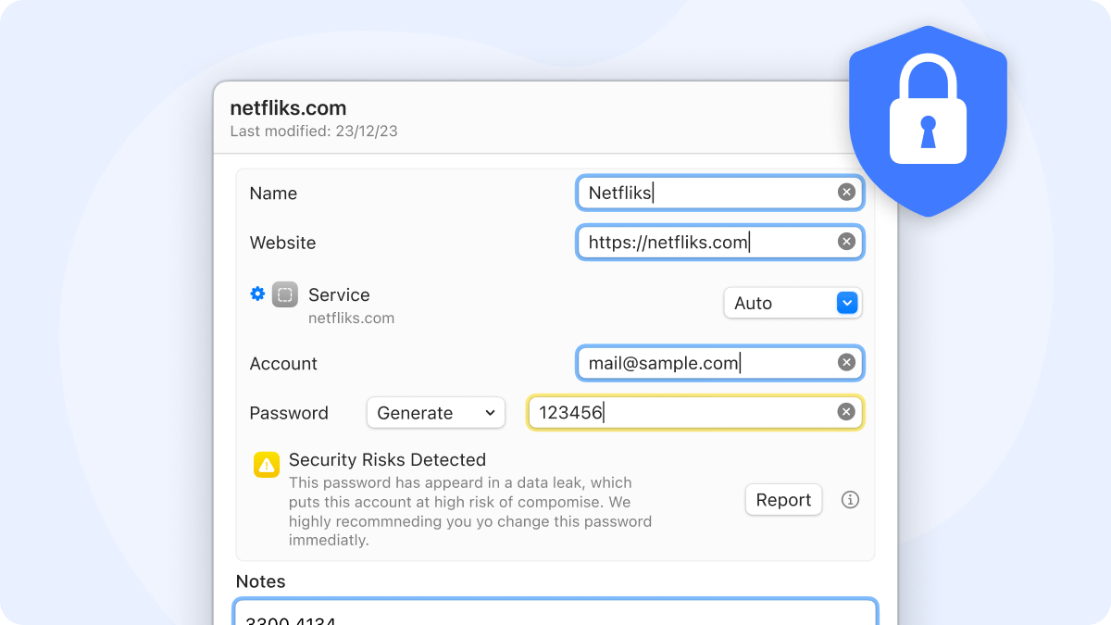Focus the Website URL field
1111x625 pixels.
coord(704,243)
